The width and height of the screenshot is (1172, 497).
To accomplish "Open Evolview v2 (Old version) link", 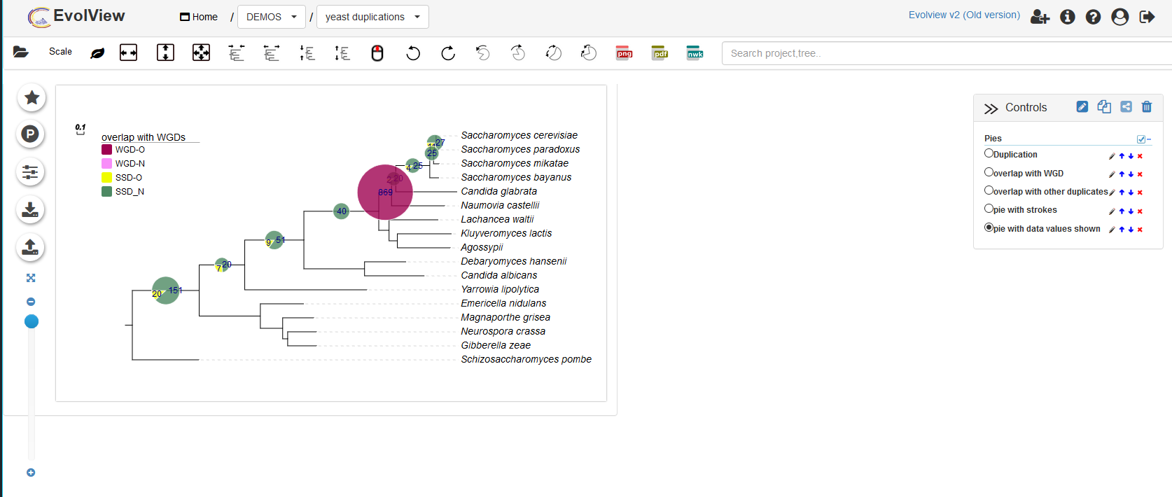I will tap(964, 15).
